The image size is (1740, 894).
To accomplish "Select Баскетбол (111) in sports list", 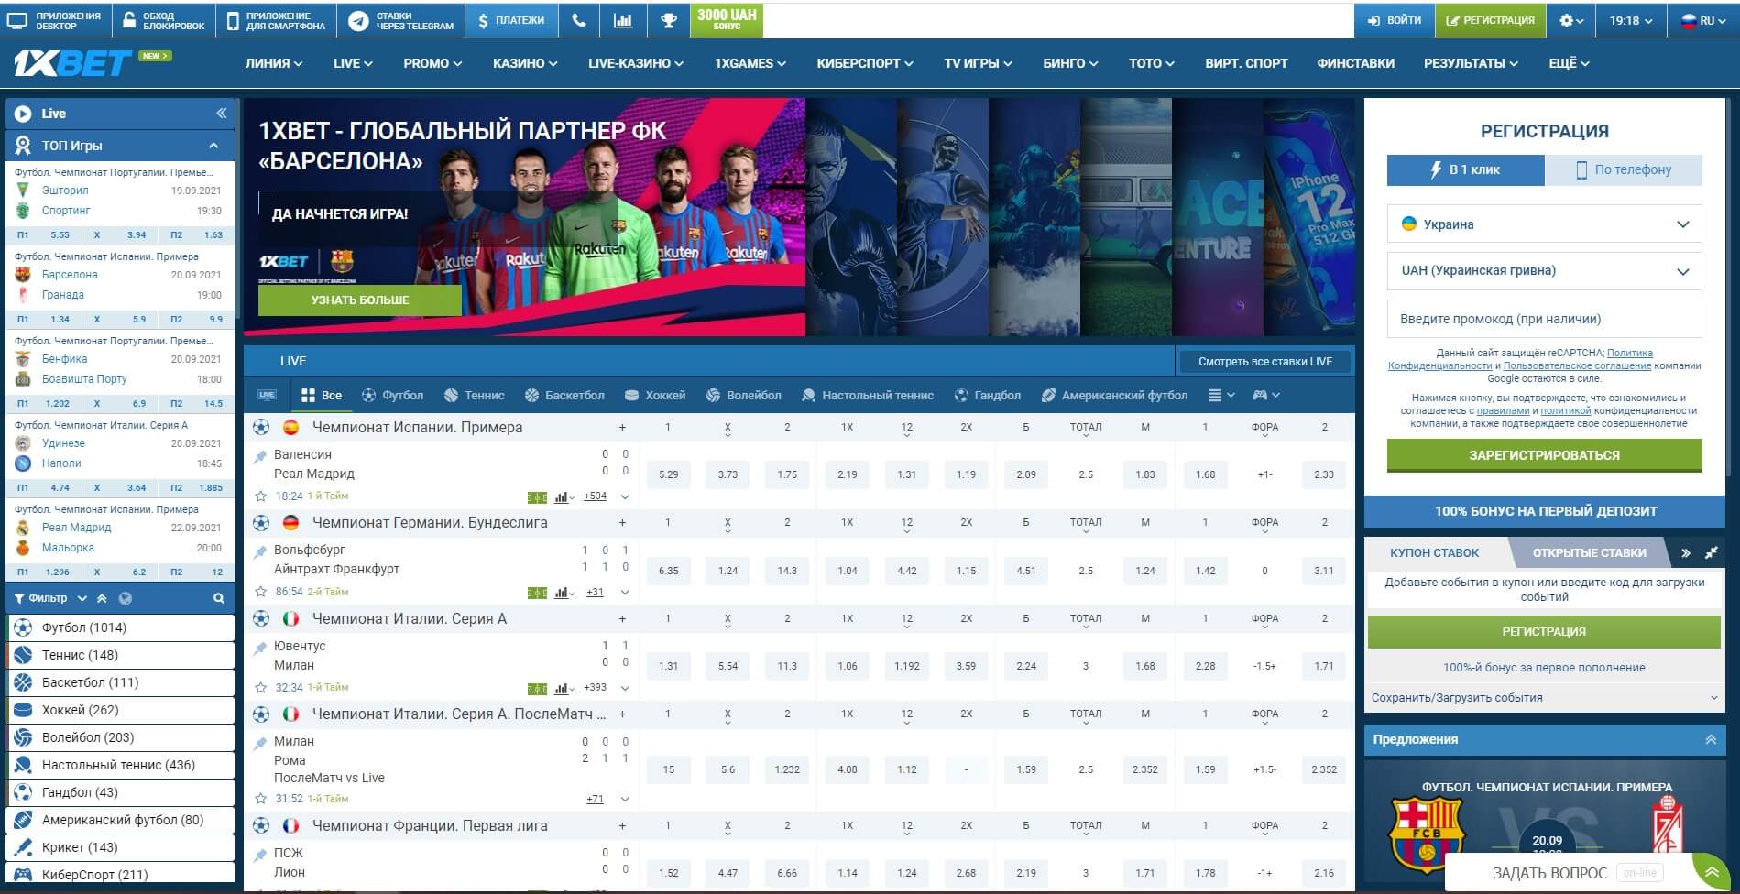I will pos(121,682).
